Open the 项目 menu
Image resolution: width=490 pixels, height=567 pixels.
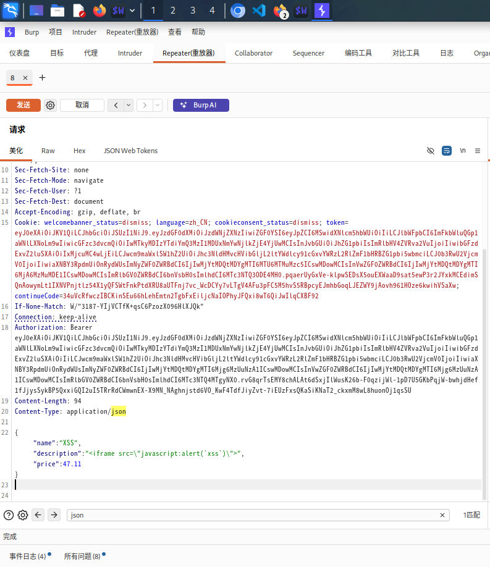pyautogui.click(x=56, y=32)
